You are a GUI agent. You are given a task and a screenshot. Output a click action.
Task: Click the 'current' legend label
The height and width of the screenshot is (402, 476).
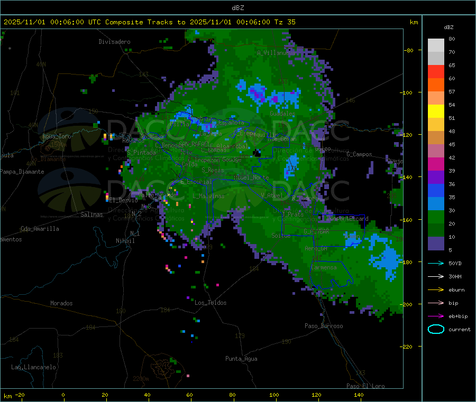point(460,330)
